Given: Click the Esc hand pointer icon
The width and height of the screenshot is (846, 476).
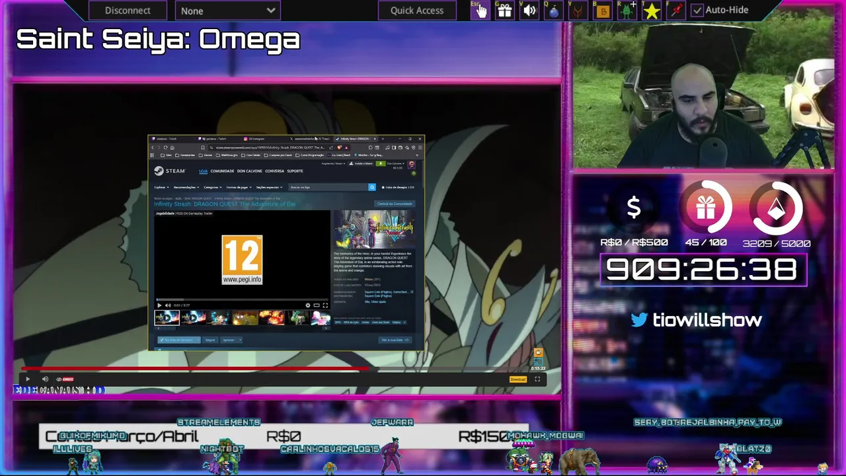Looking at the screenshot, I should coord(480,10).
